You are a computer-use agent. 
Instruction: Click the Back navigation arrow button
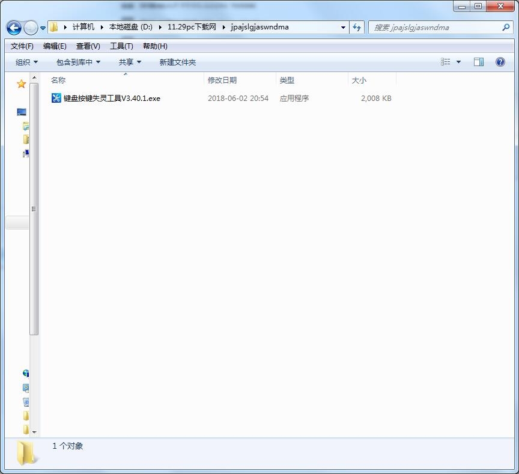(14, 28)
